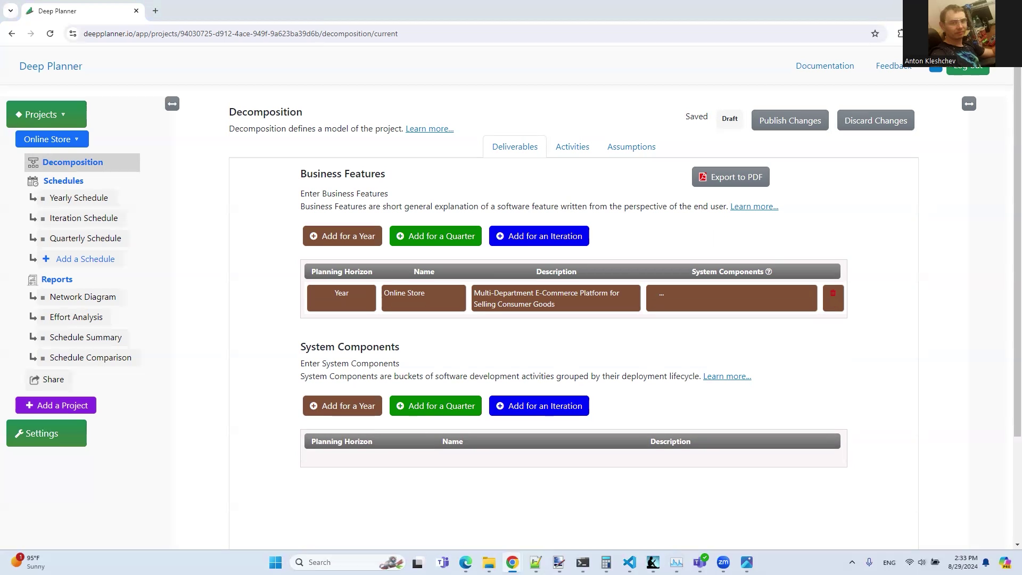Click the Share icon in the sidebar
The image size is (1022, 575).
click(34, 380)
